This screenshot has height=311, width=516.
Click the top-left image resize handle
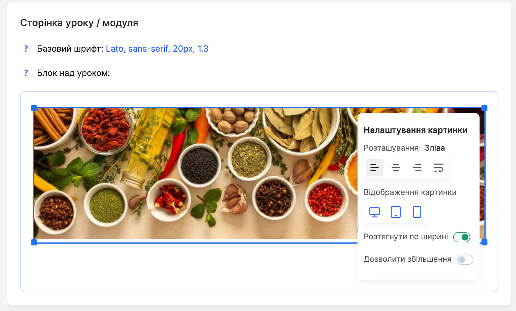(34, 108)
